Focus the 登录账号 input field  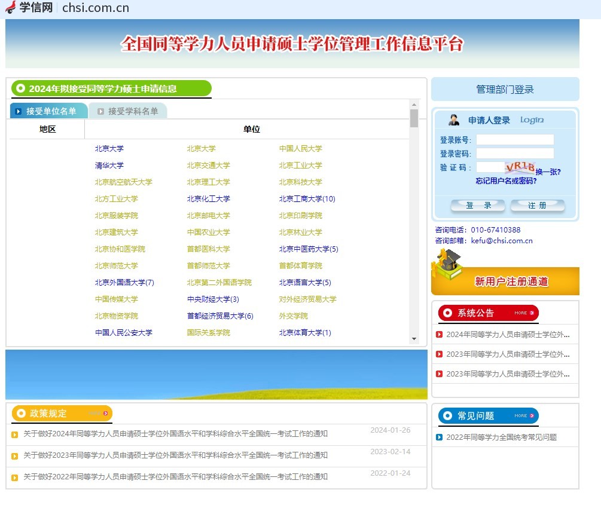point(515,139)
